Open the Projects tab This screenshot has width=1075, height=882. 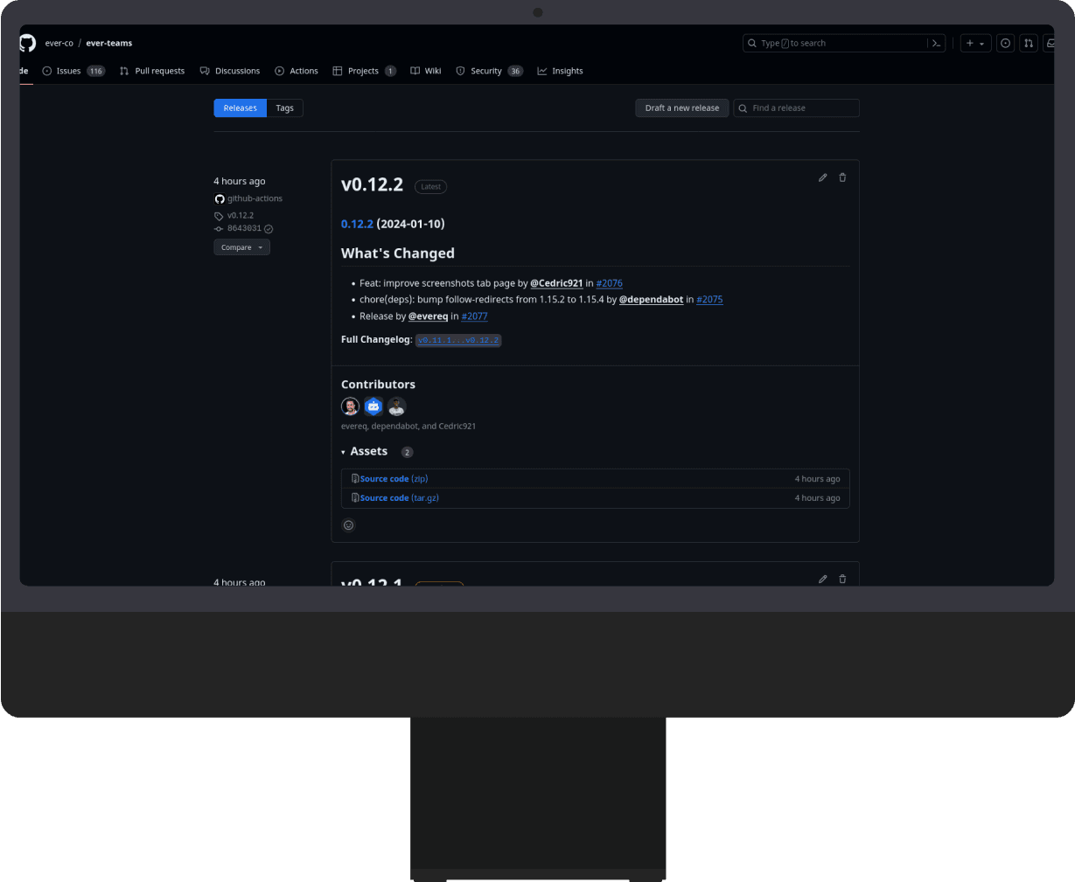pos(364,71)
